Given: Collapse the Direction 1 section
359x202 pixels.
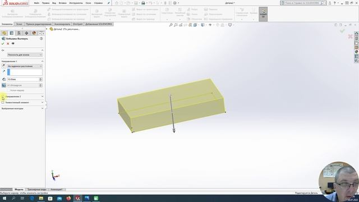Looking at the screenshot, I should click(x=43, y=61).
